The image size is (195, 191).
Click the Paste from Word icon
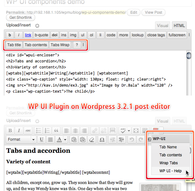click(x=82, y=139)
